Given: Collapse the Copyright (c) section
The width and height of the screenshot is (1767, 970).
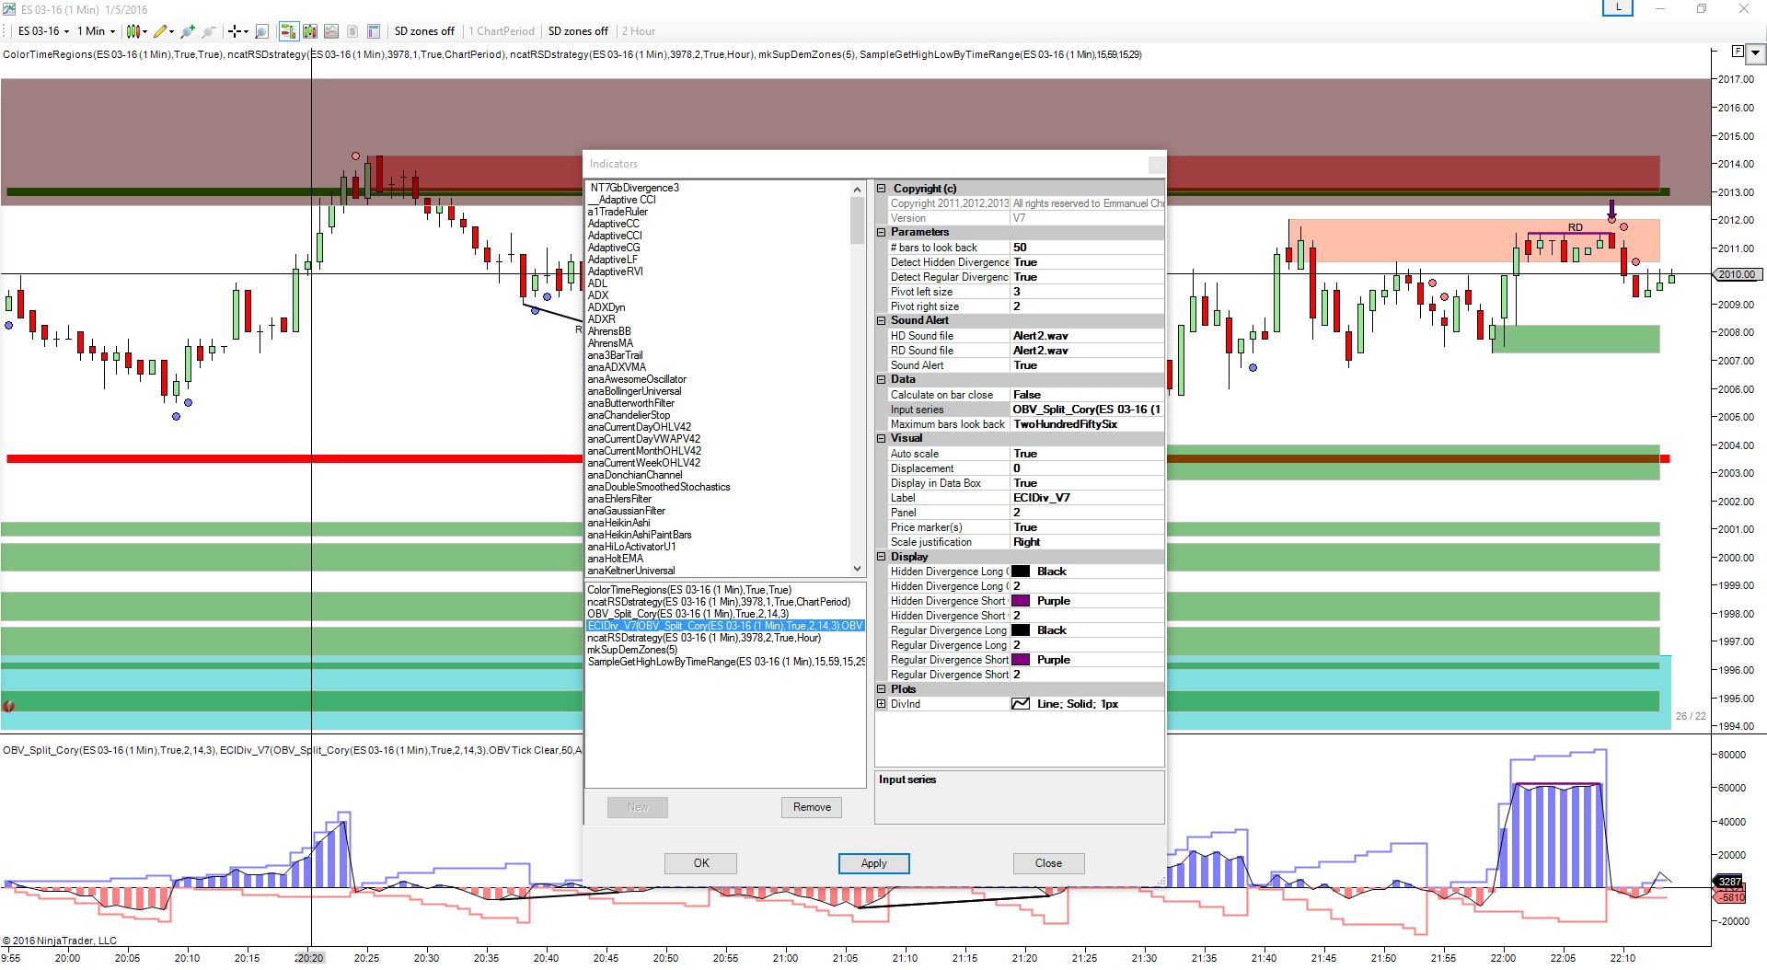Looking at the screenshot, I should (882, 189).
